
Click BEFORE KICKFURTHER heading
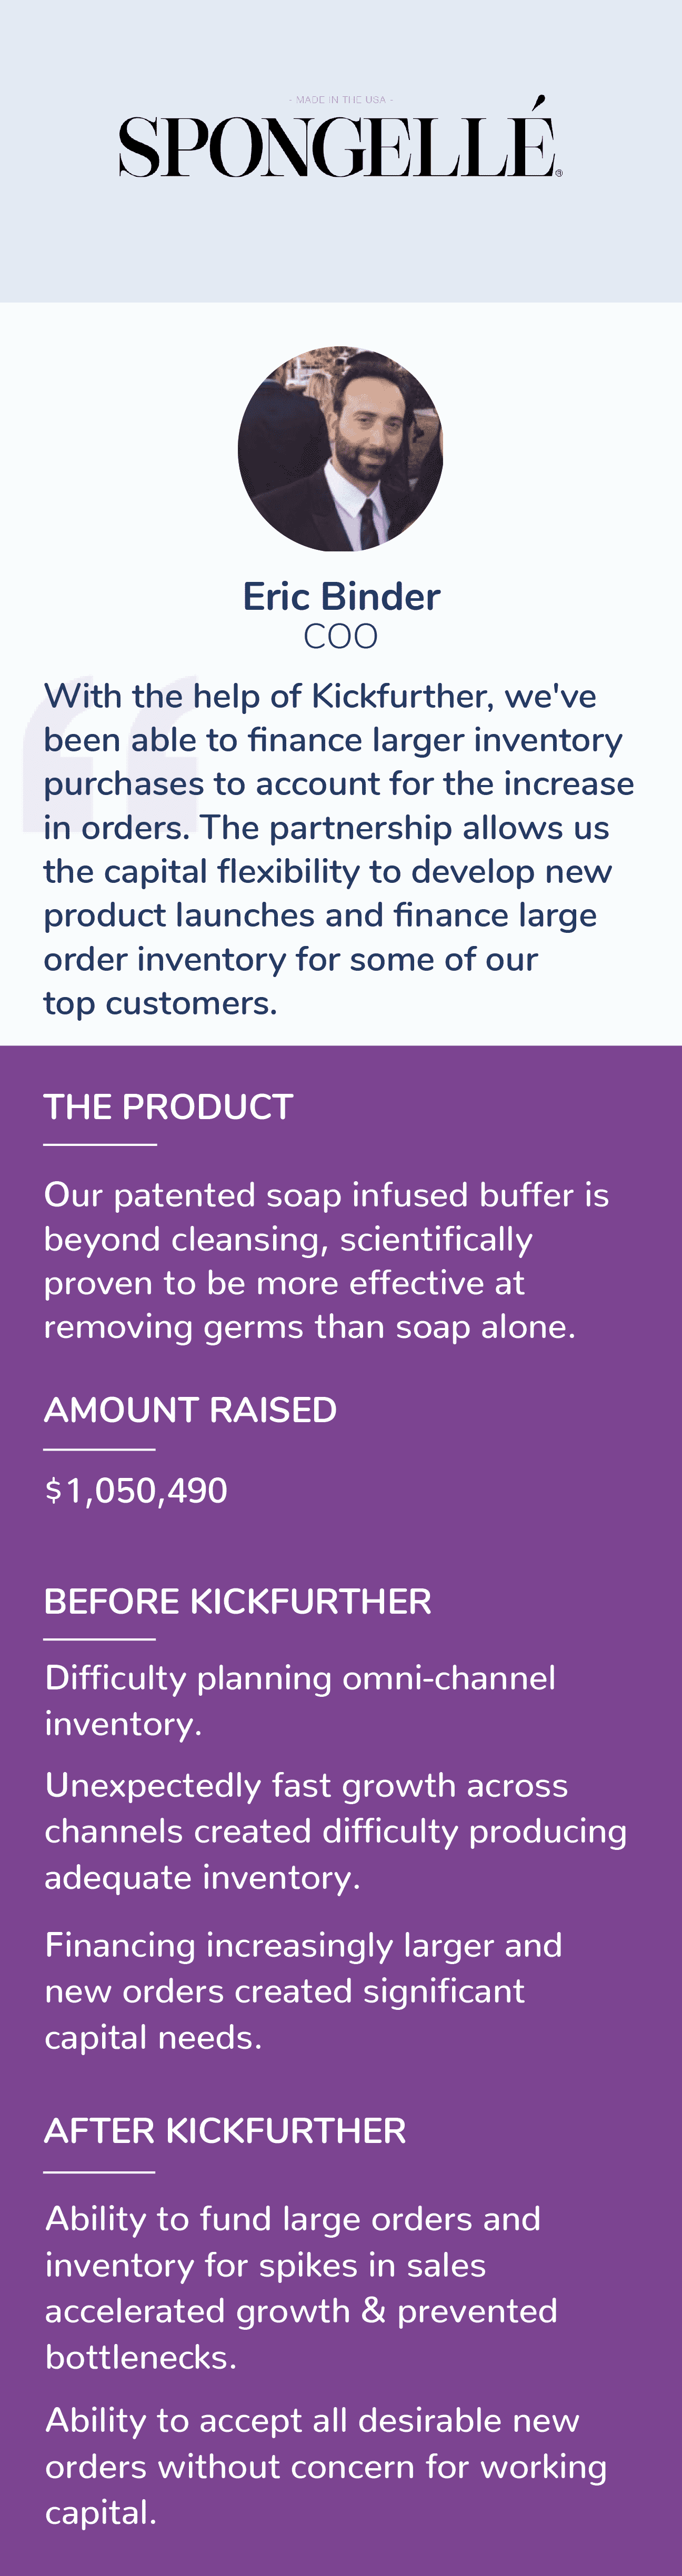coord(238,1601)
